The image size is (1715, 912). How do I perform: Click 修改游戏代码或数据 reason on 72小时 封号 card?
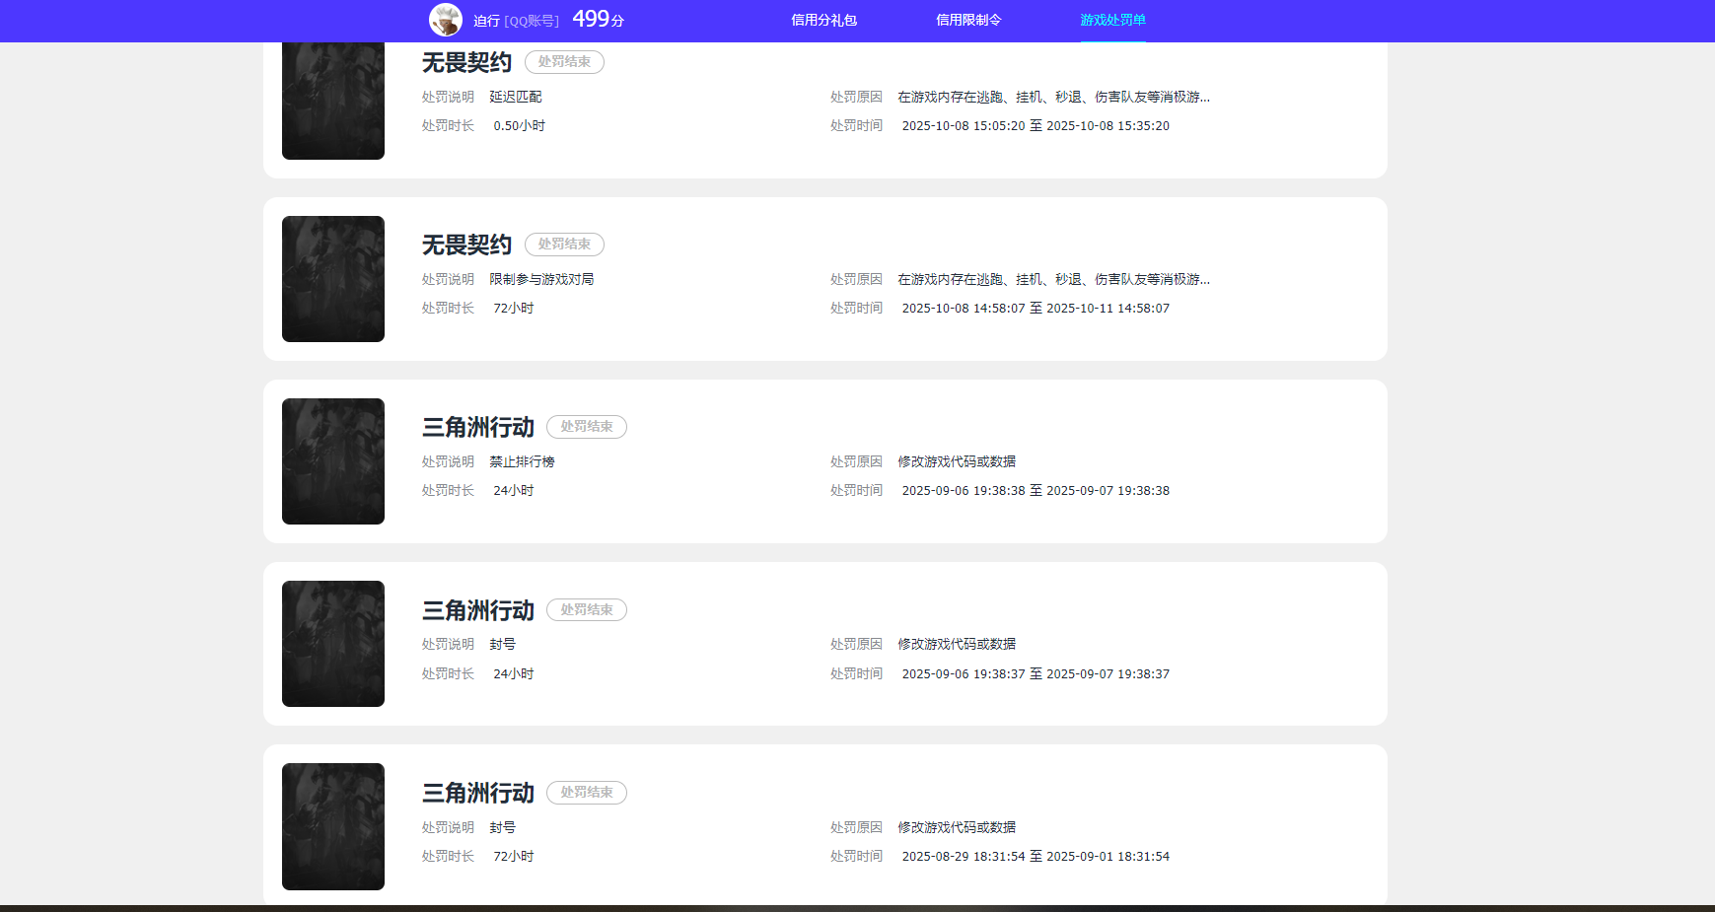tap(957, 827)
